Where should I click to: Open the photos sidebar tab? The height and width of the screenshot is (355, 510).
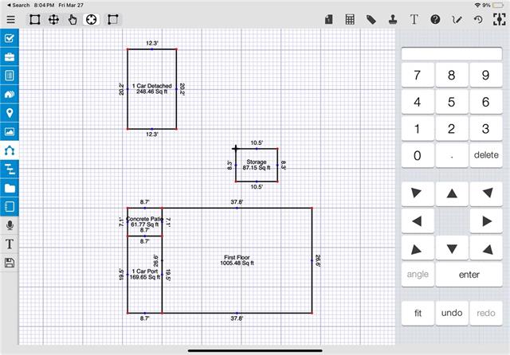[10, 131]
